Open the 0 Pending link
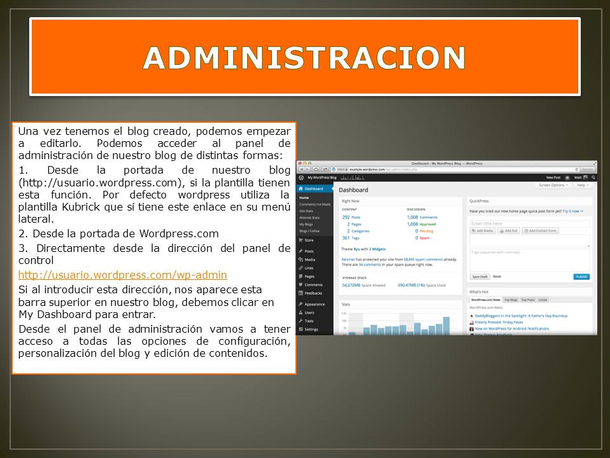This screenshot has width=610, height=458. (424, 231)
